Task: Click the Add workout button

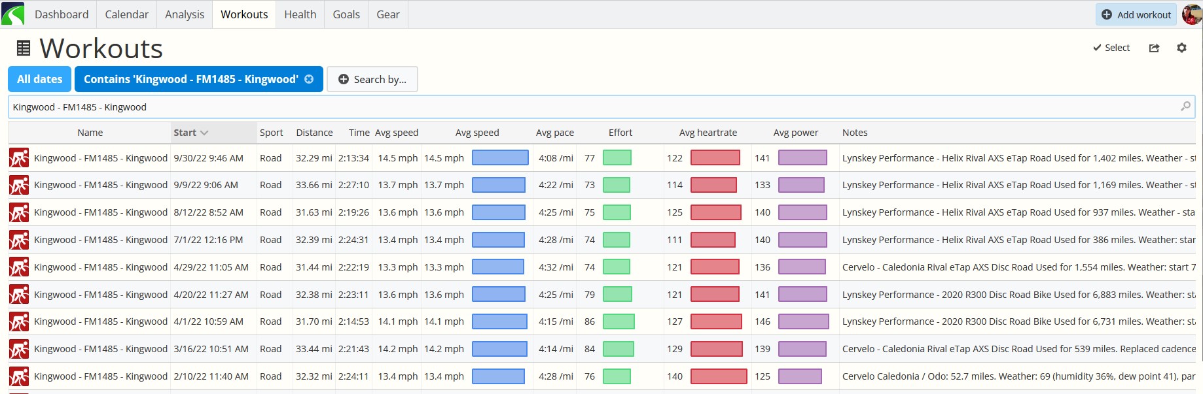Action: click(1136, 14)
